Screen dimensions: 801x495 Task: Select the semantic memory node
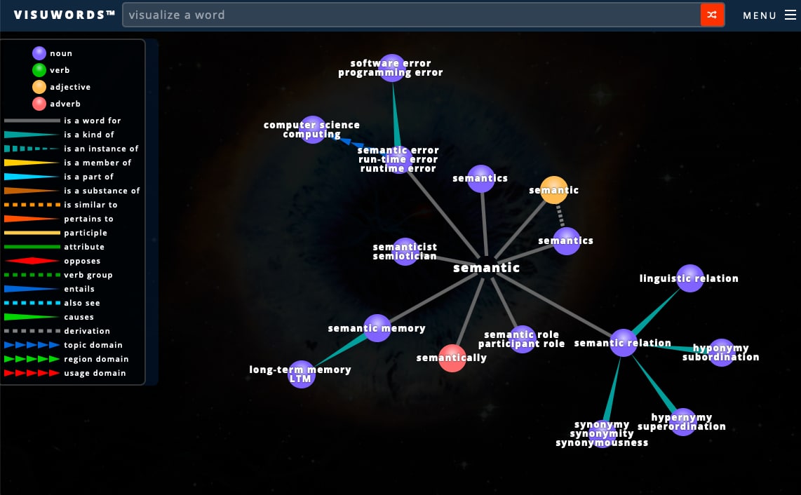pos(377,328)
